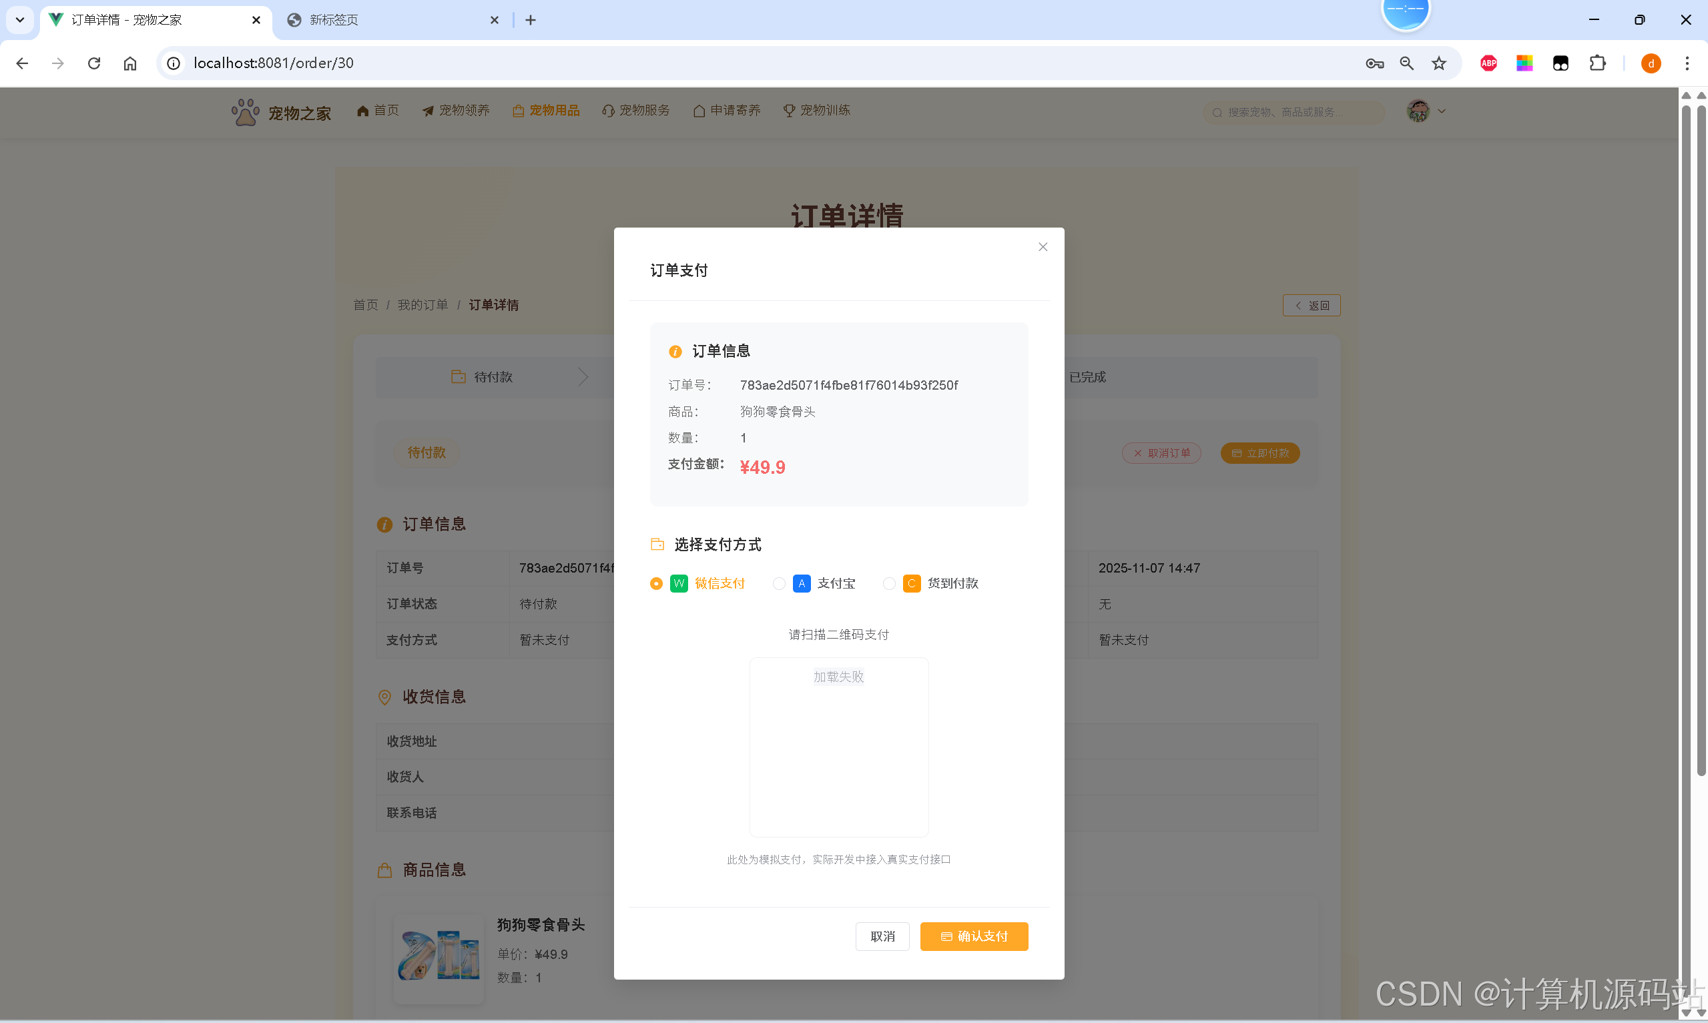
Task: Open ABP adblock extension
Action: [x=1489, y=63]
